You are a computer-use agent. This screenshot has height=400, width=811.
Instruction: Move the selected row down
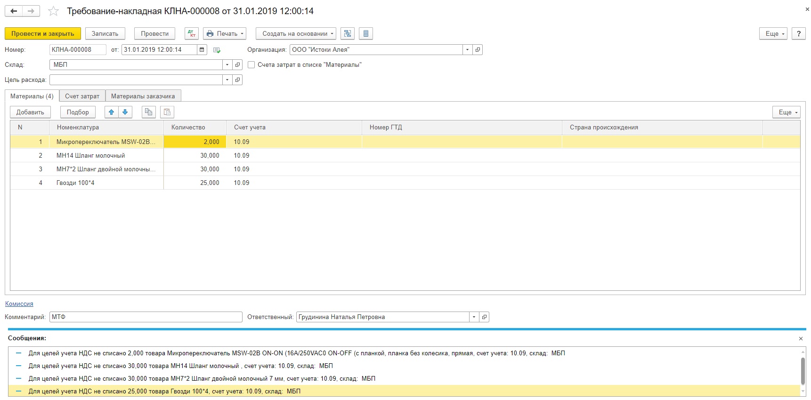(125, 112)
